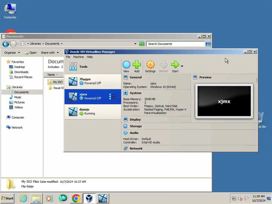Click the Display section icon
The height and width of the screenshot is (204, 272).
click(126, 120)
